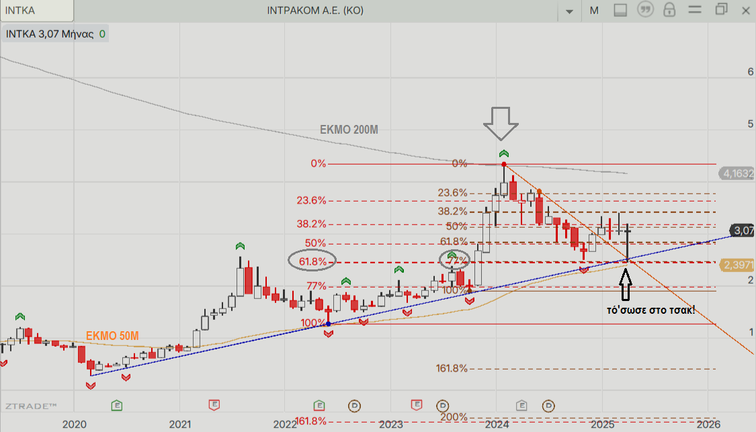
Task: Click the green up signal above the 2021 peak
Action: (240, 247)
